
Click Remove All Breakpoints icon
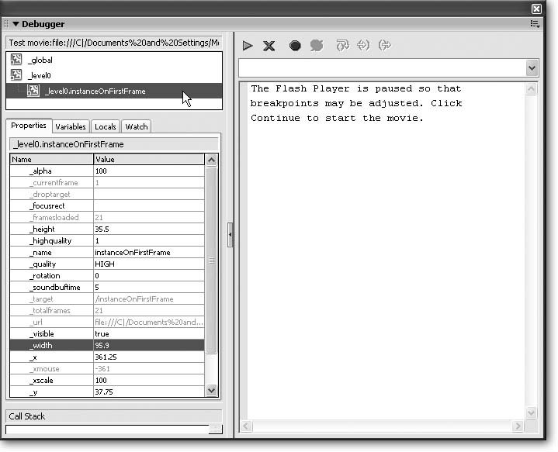coord(316,46)
